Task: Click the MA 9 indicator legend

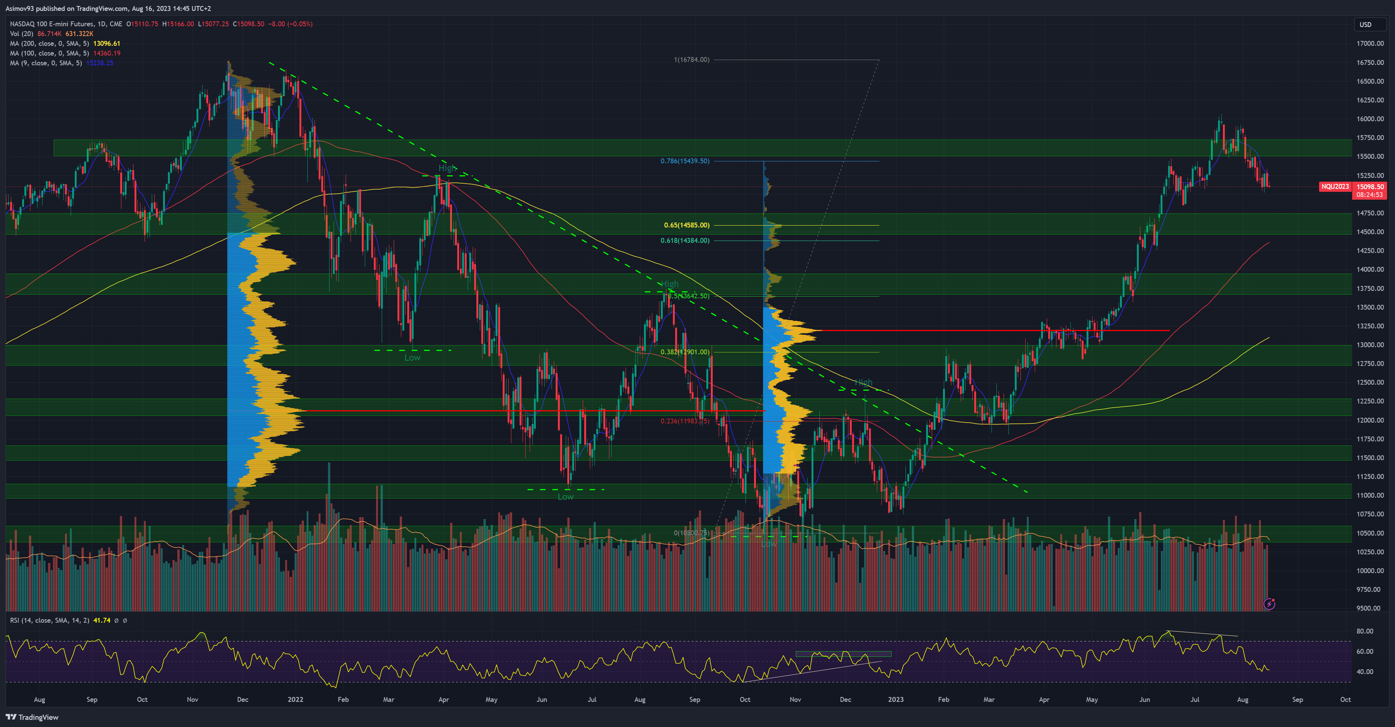Action: click(45, 63)
